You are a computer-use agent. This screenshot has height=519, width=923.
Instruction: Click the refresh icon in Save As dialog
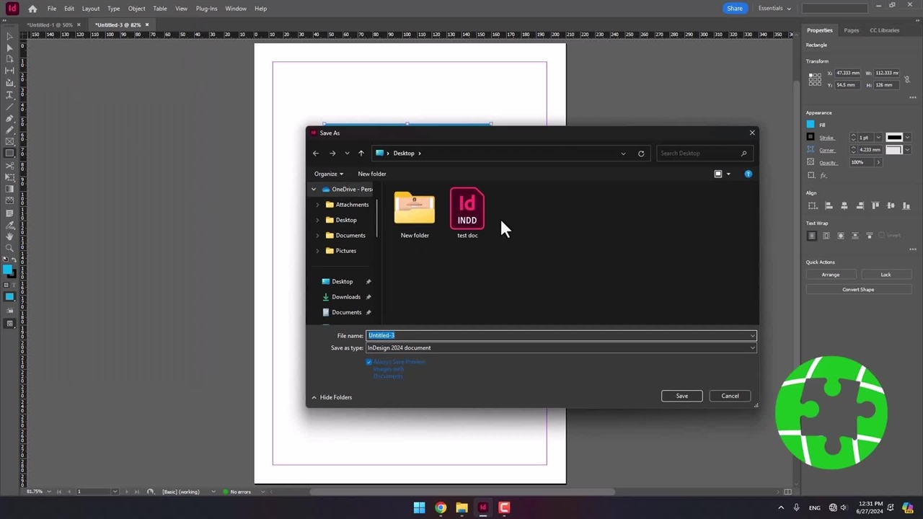pyautogui.click(x=641, y=154)
